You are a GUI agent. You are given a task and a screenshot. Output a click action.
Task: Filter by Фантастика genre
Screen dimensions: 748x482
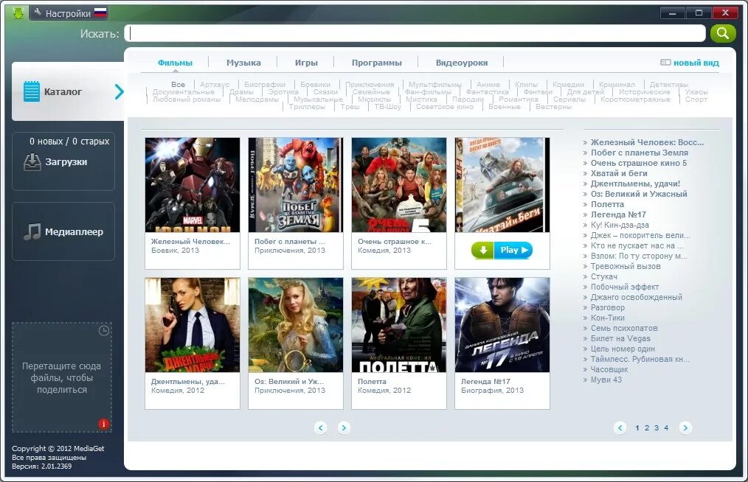tap(487, 91)
